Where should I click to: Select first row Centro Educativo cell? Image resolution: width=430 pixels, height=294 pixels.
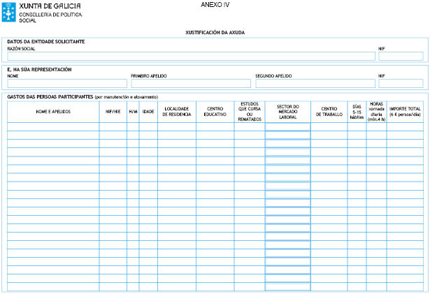coord(215,127)
